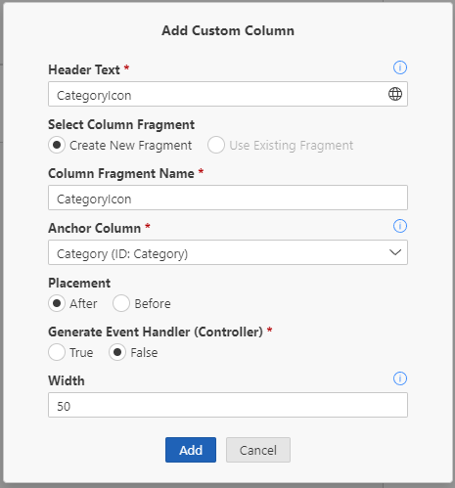Viewport: 455px width, 488px height.
Task: Set Placement to Before
Action: click(x=121, y=303)
